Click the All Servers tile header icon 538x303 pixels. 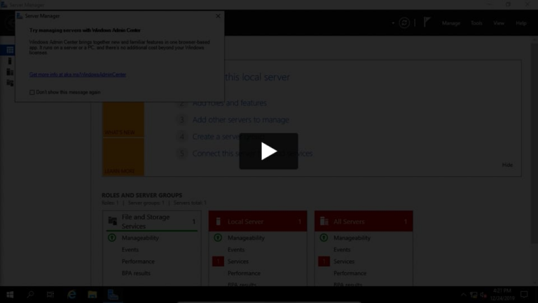[x=324, y=221]
